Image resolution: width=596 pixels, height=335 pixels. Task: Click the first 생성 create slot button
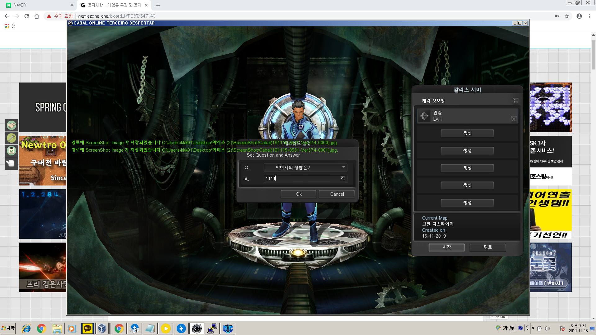(467, 133)
